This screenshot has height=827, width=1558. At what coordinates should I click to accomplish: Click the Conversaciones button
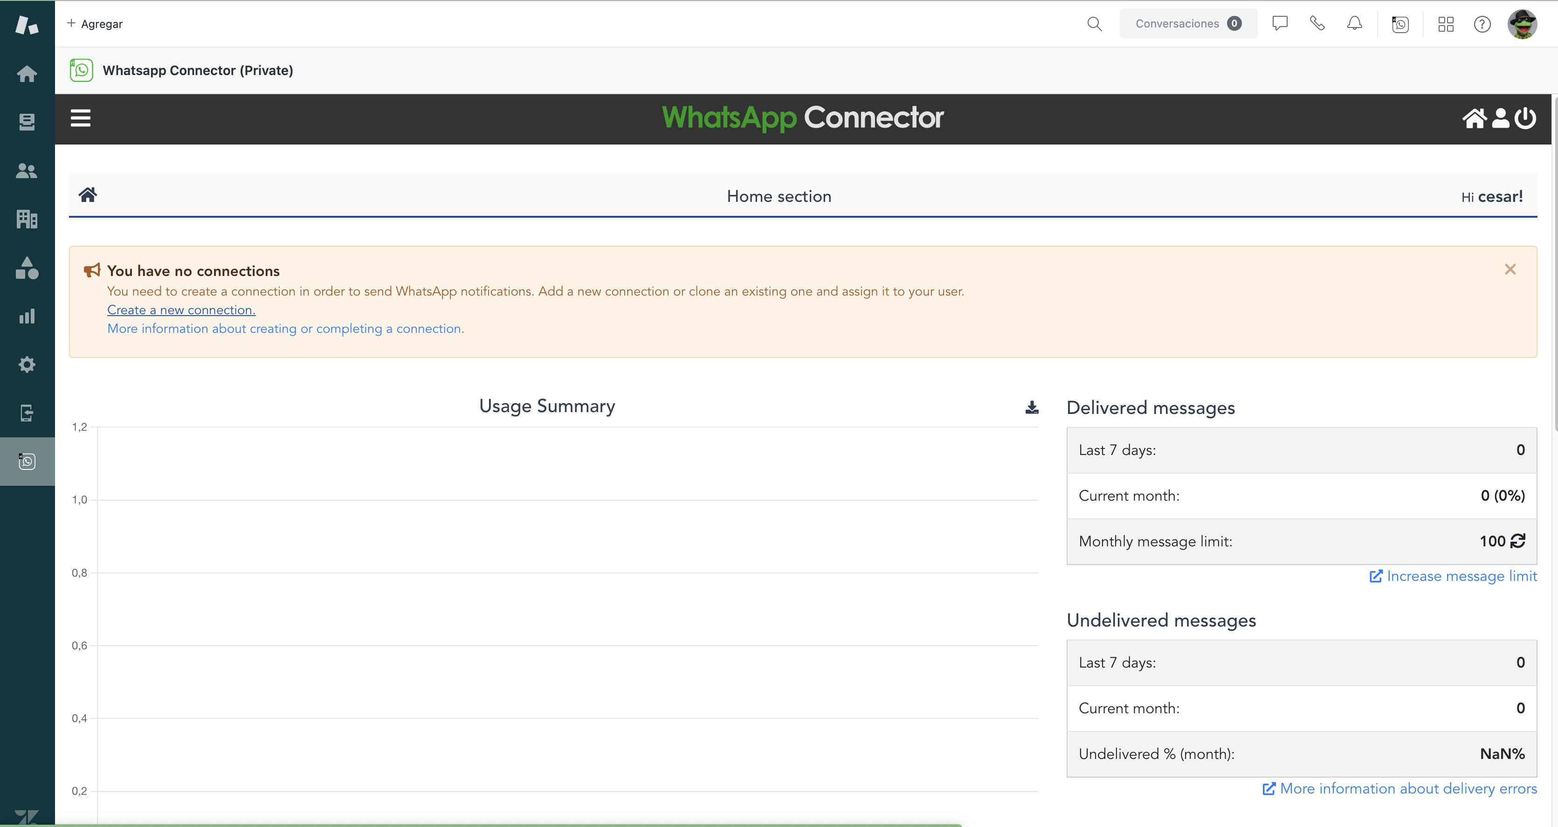point(1187,24)
